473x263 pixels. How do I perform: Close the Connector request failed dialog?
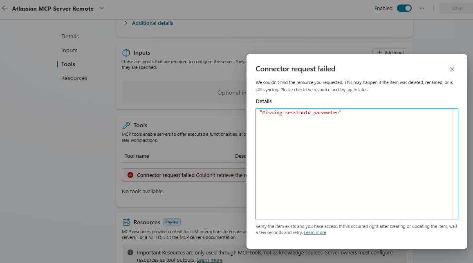[452, 69]
